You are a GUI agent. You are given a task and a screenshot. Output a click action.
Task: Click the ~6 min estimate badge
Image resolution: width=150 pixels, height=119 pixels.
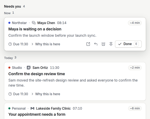click(x=135, y=108)
